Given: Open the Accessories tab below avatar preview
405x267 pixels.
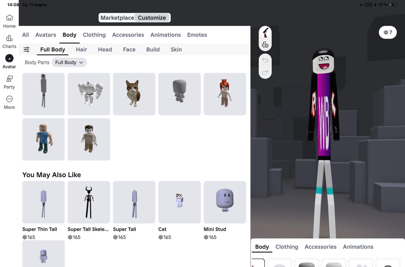Looking at the screenshot, I should pos(320,247).
